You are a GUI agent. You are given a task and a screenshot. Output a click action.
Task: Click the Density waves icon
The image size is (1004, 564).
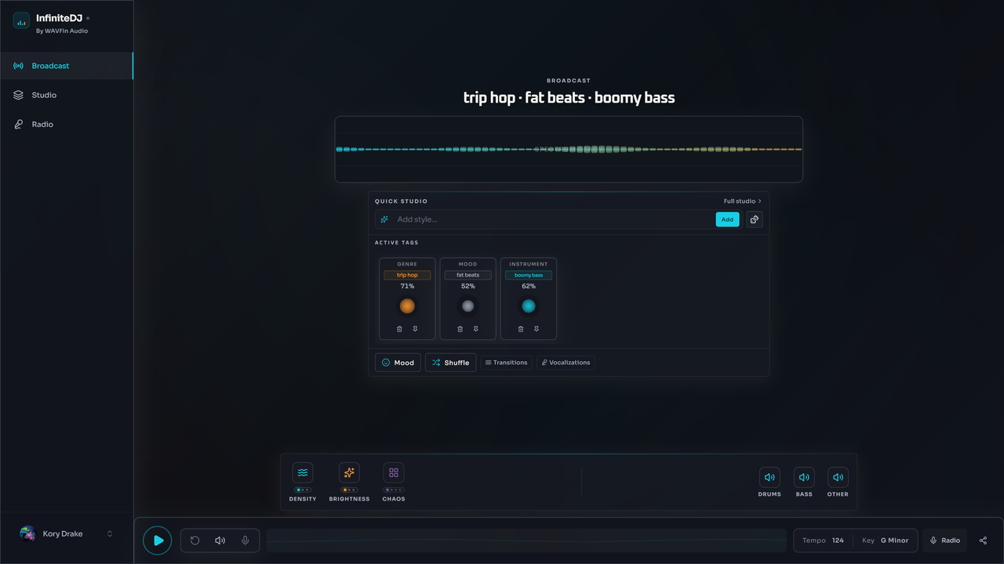click(303, 472)
